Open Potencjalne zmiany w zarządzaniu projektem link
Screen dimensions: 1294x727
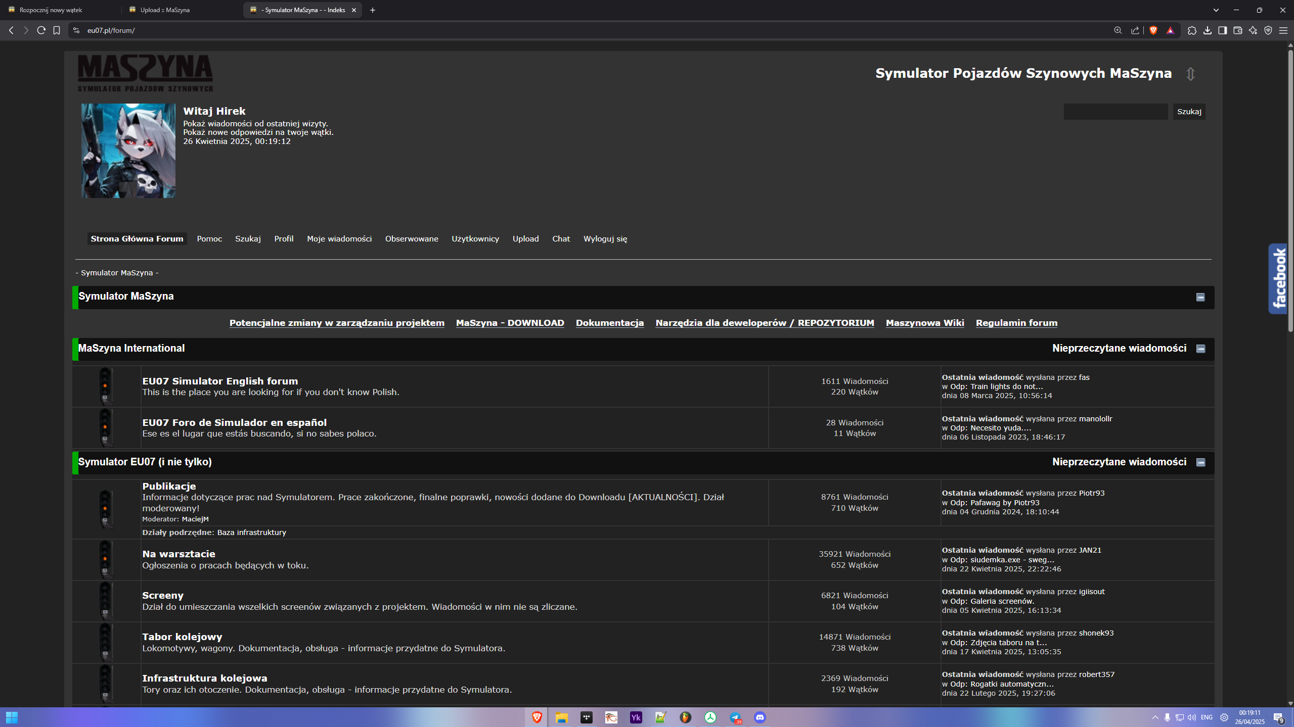(337, 323)
